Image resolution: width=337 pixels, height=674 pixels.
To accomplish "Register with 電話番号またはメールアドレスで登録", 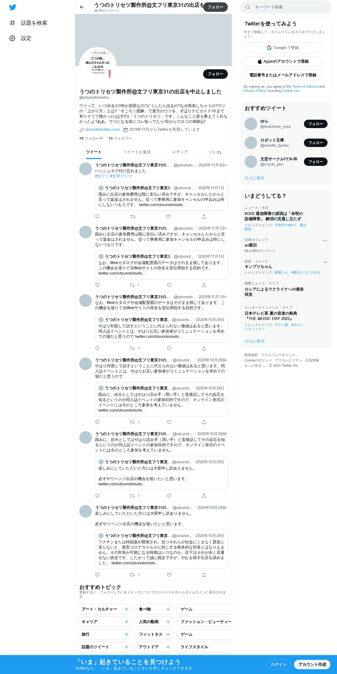I will pos(283,75).
